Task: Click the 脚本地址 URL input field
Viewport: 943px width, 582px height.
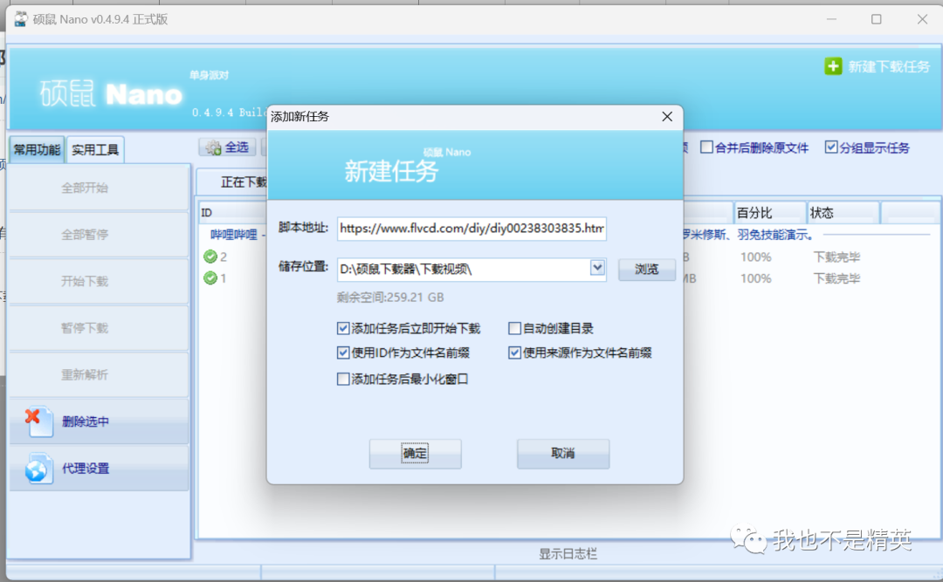Action: coord(471,229)
